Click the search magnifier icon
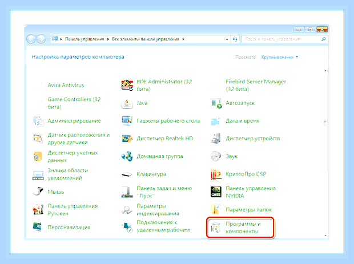 click(x=324, y=39)
